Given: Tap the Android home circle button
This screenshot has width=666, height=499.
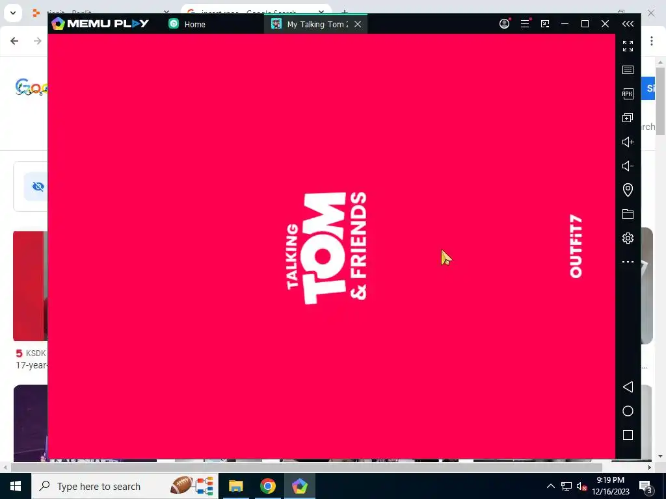Looking at the screenshot, I should 628,411.
